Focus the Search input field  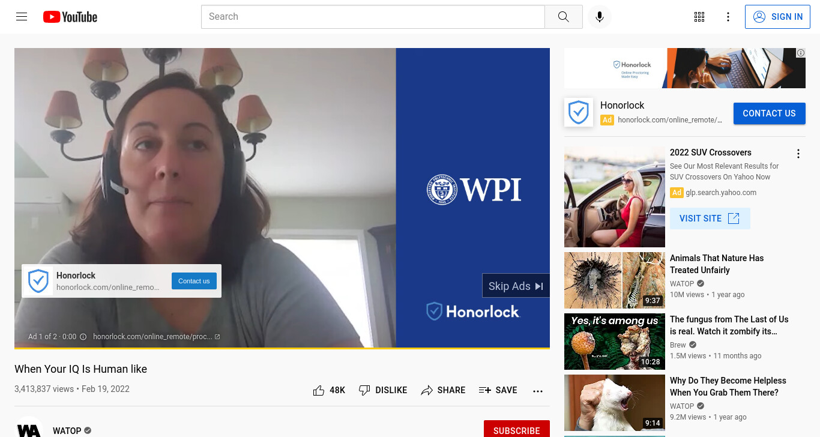(x=373, y=17)
